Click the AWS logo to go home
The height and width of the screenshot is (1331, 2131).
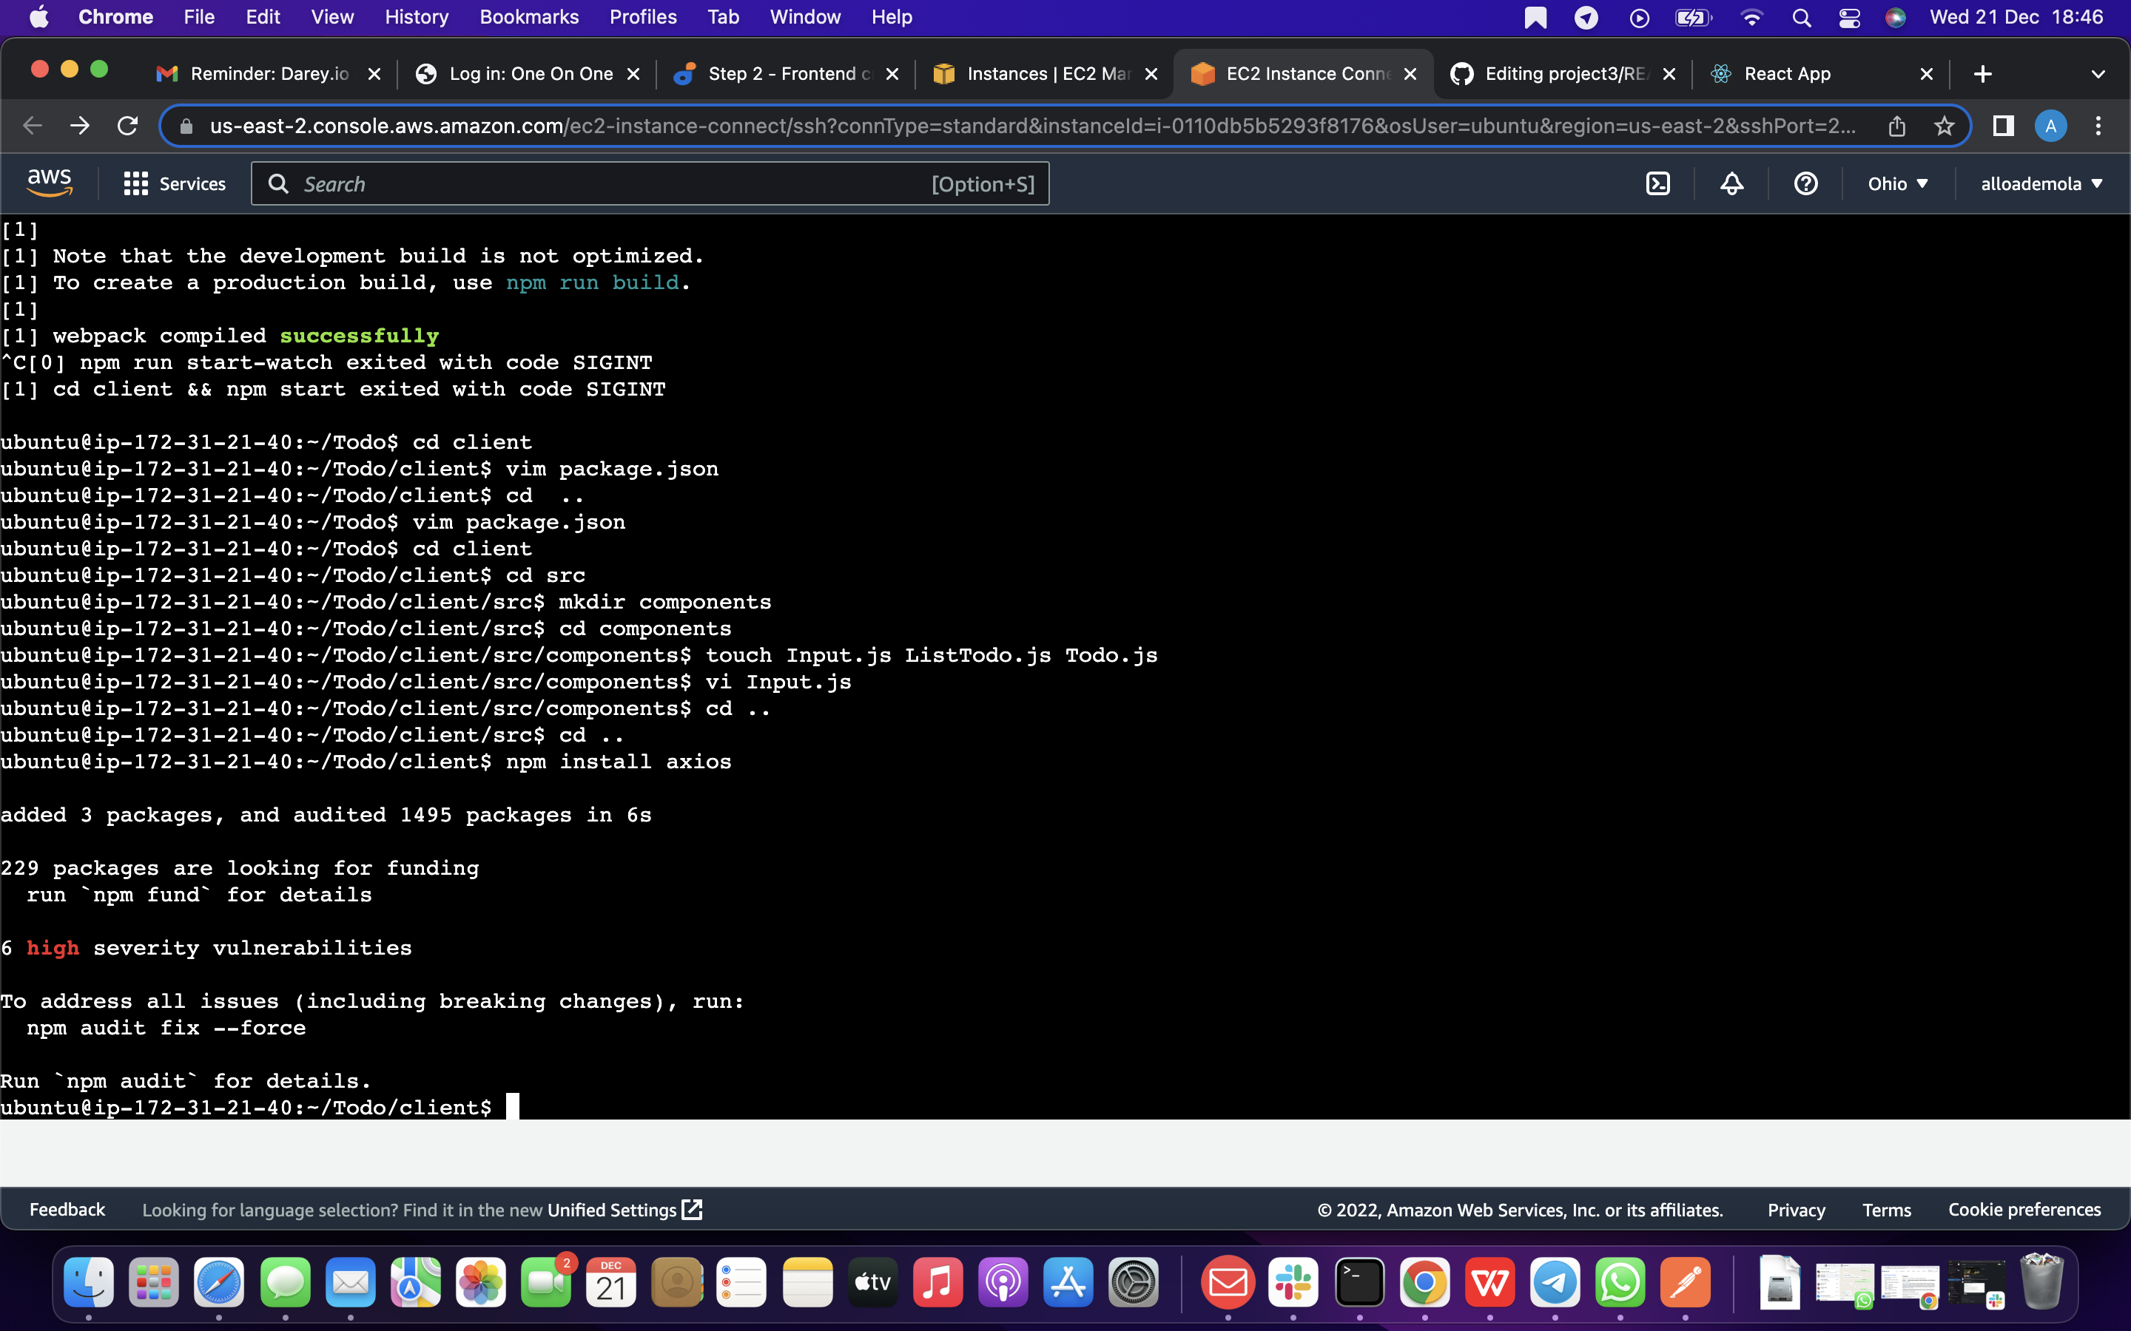coord(50,181)
